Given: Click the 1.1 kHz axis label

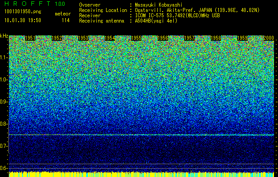Looking at the screenshot, I should [4, 58].
